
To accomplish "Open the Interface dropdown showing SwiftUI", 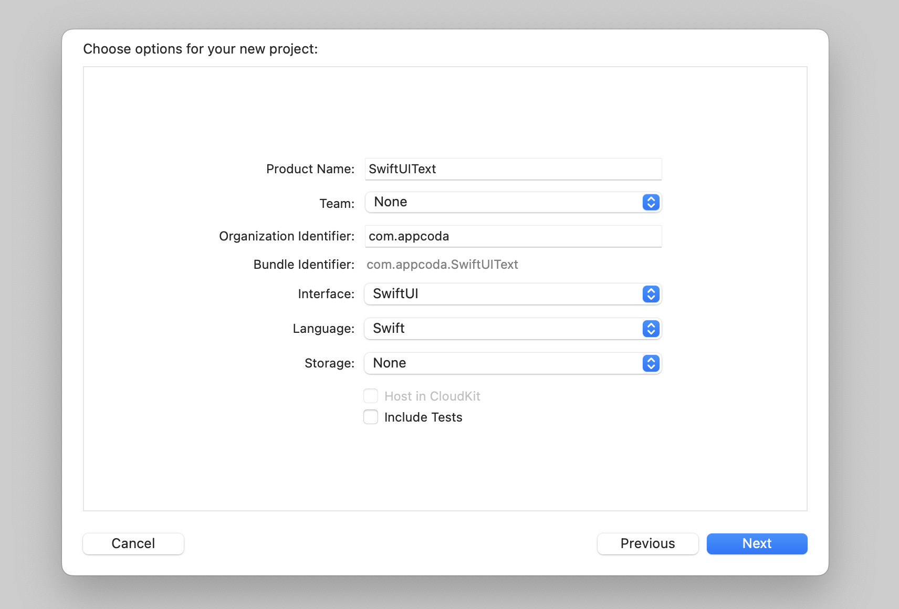I will click(513, 294).
